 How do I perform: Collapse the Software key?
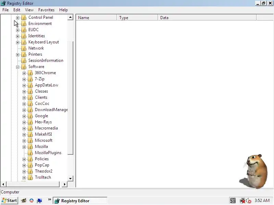pos(17,67)
